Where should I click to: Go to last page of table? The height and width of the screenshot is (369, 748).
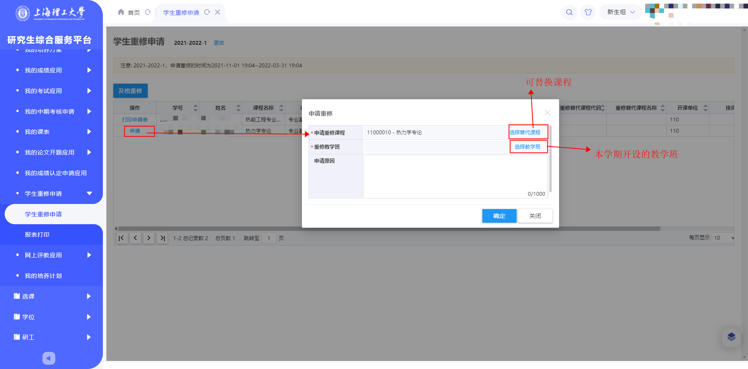pyautogui.click(x=162, y=238)
